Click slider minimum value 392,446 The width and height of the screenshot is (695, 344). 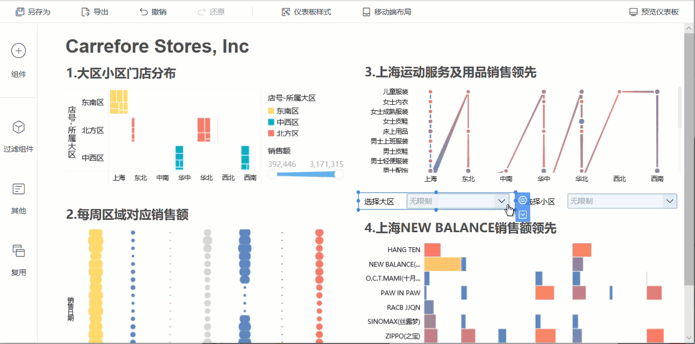click(282, 164)
